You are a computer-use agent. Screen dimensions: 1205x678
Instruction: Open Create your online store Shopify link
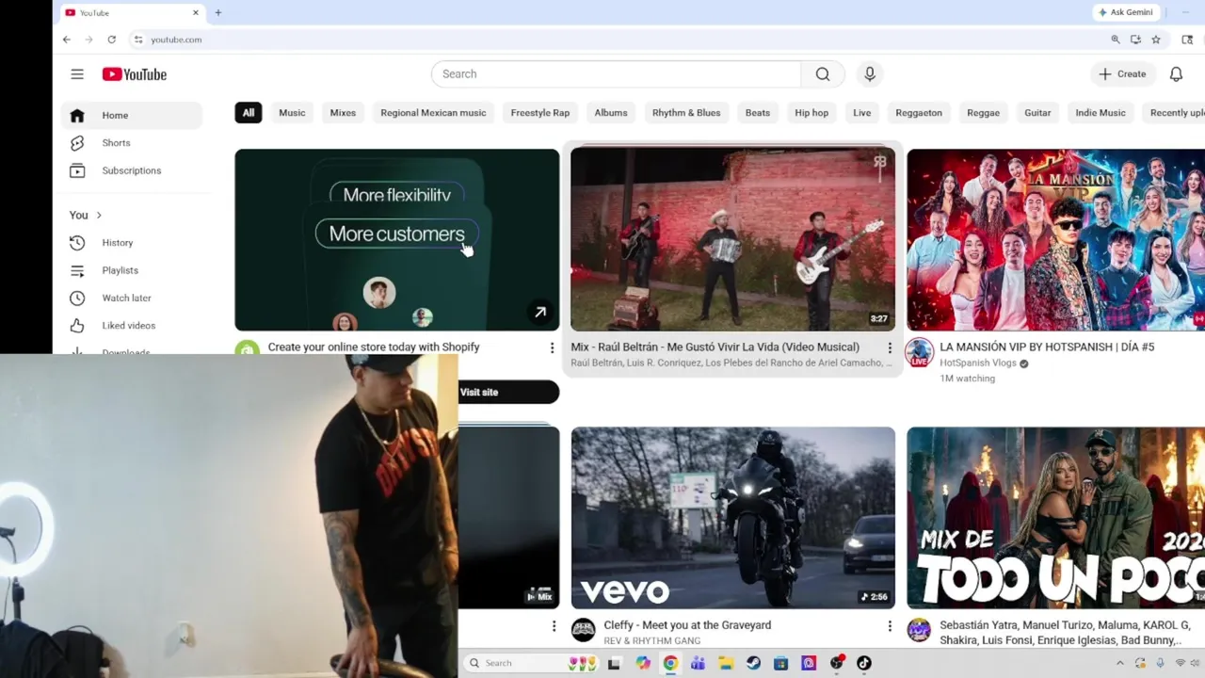(374, 347)
